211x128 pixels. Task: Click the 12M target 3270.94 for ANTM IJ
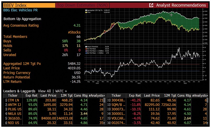pyautogui.click(x=66, y=105)
